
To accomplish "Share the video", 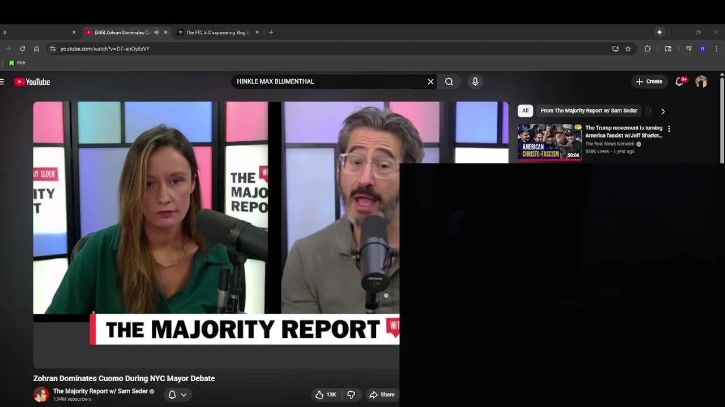I will [x=382, y=395].
